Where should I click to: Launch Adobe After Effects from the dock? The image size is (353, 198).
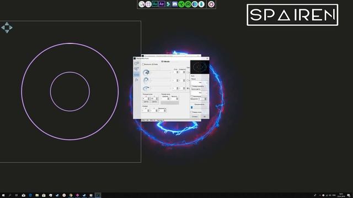(x=162, y=4)
